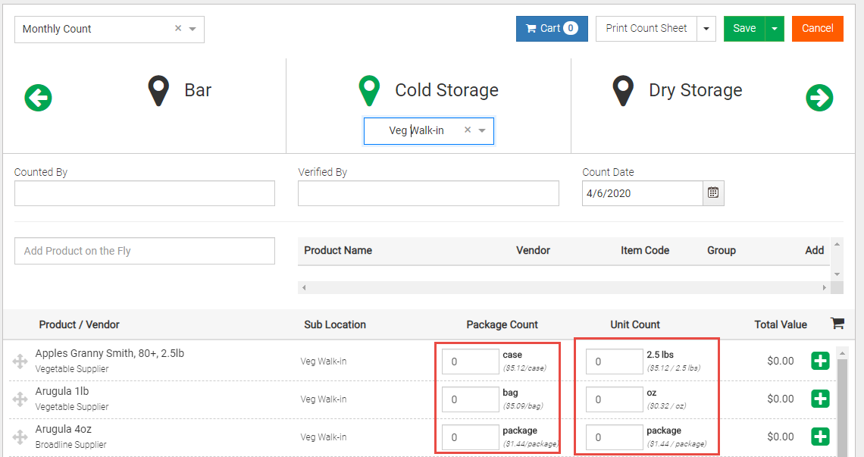This screenshot has height=457, width=864.
Task: Click green plus icon for Arugula 1lb
Action: click(820, 399)
